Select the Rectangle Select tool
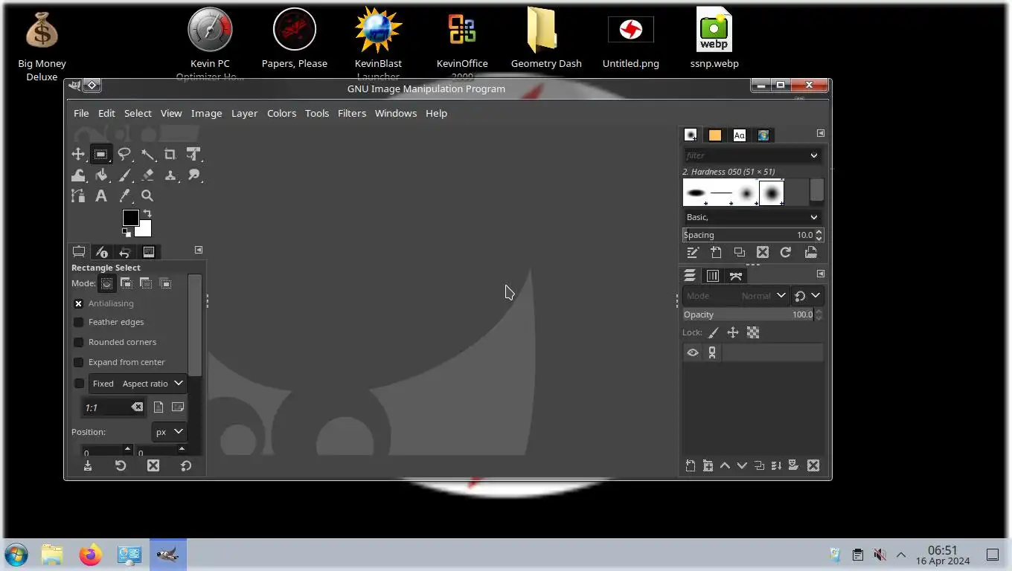Screen dimensions: 1012x571 pos(100,155)
